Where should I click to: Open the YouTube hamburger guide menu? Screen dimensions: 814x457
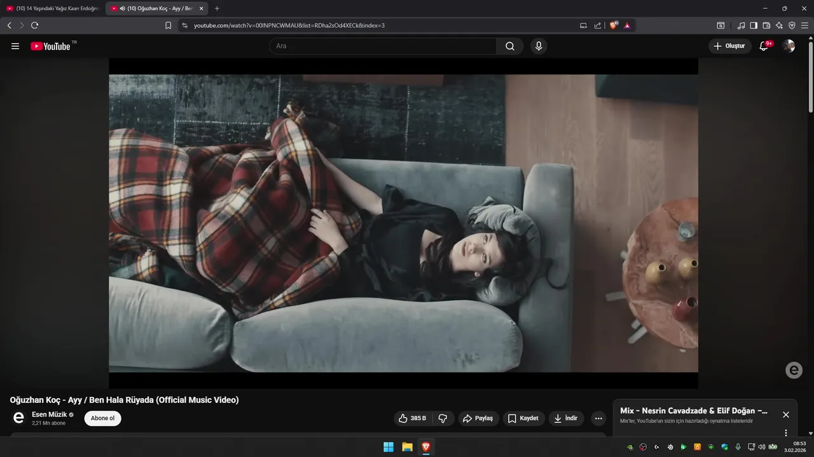pos(15,46)
